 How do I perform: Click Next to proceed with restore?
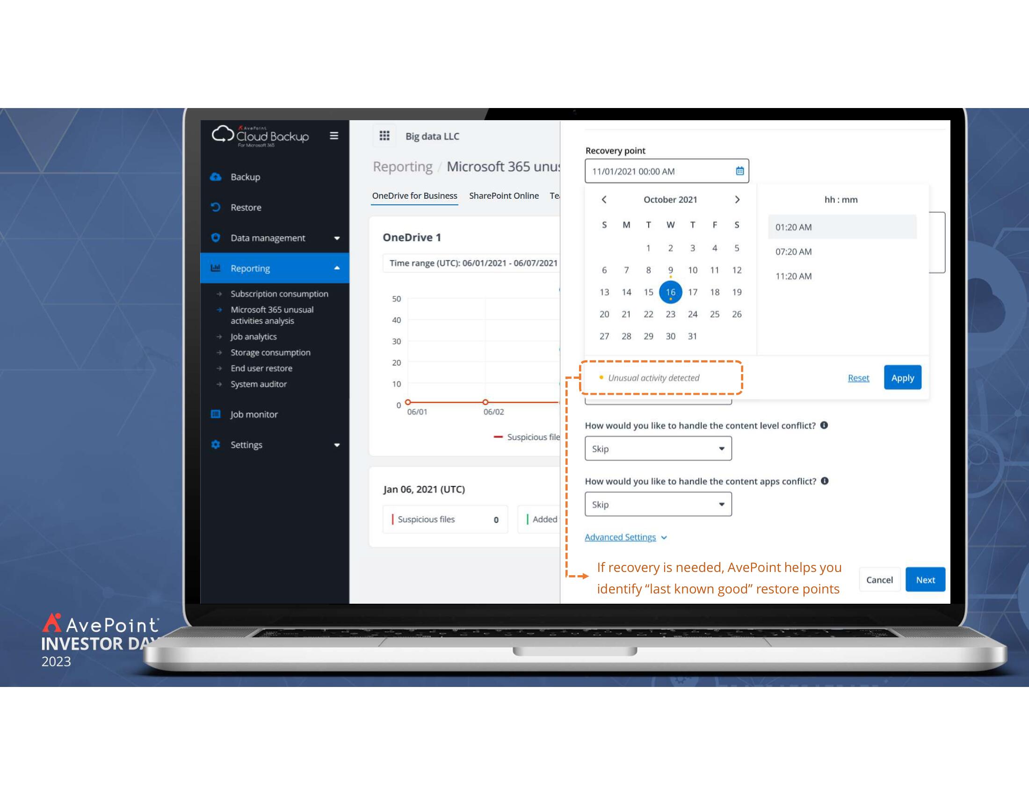pos(925,579)
